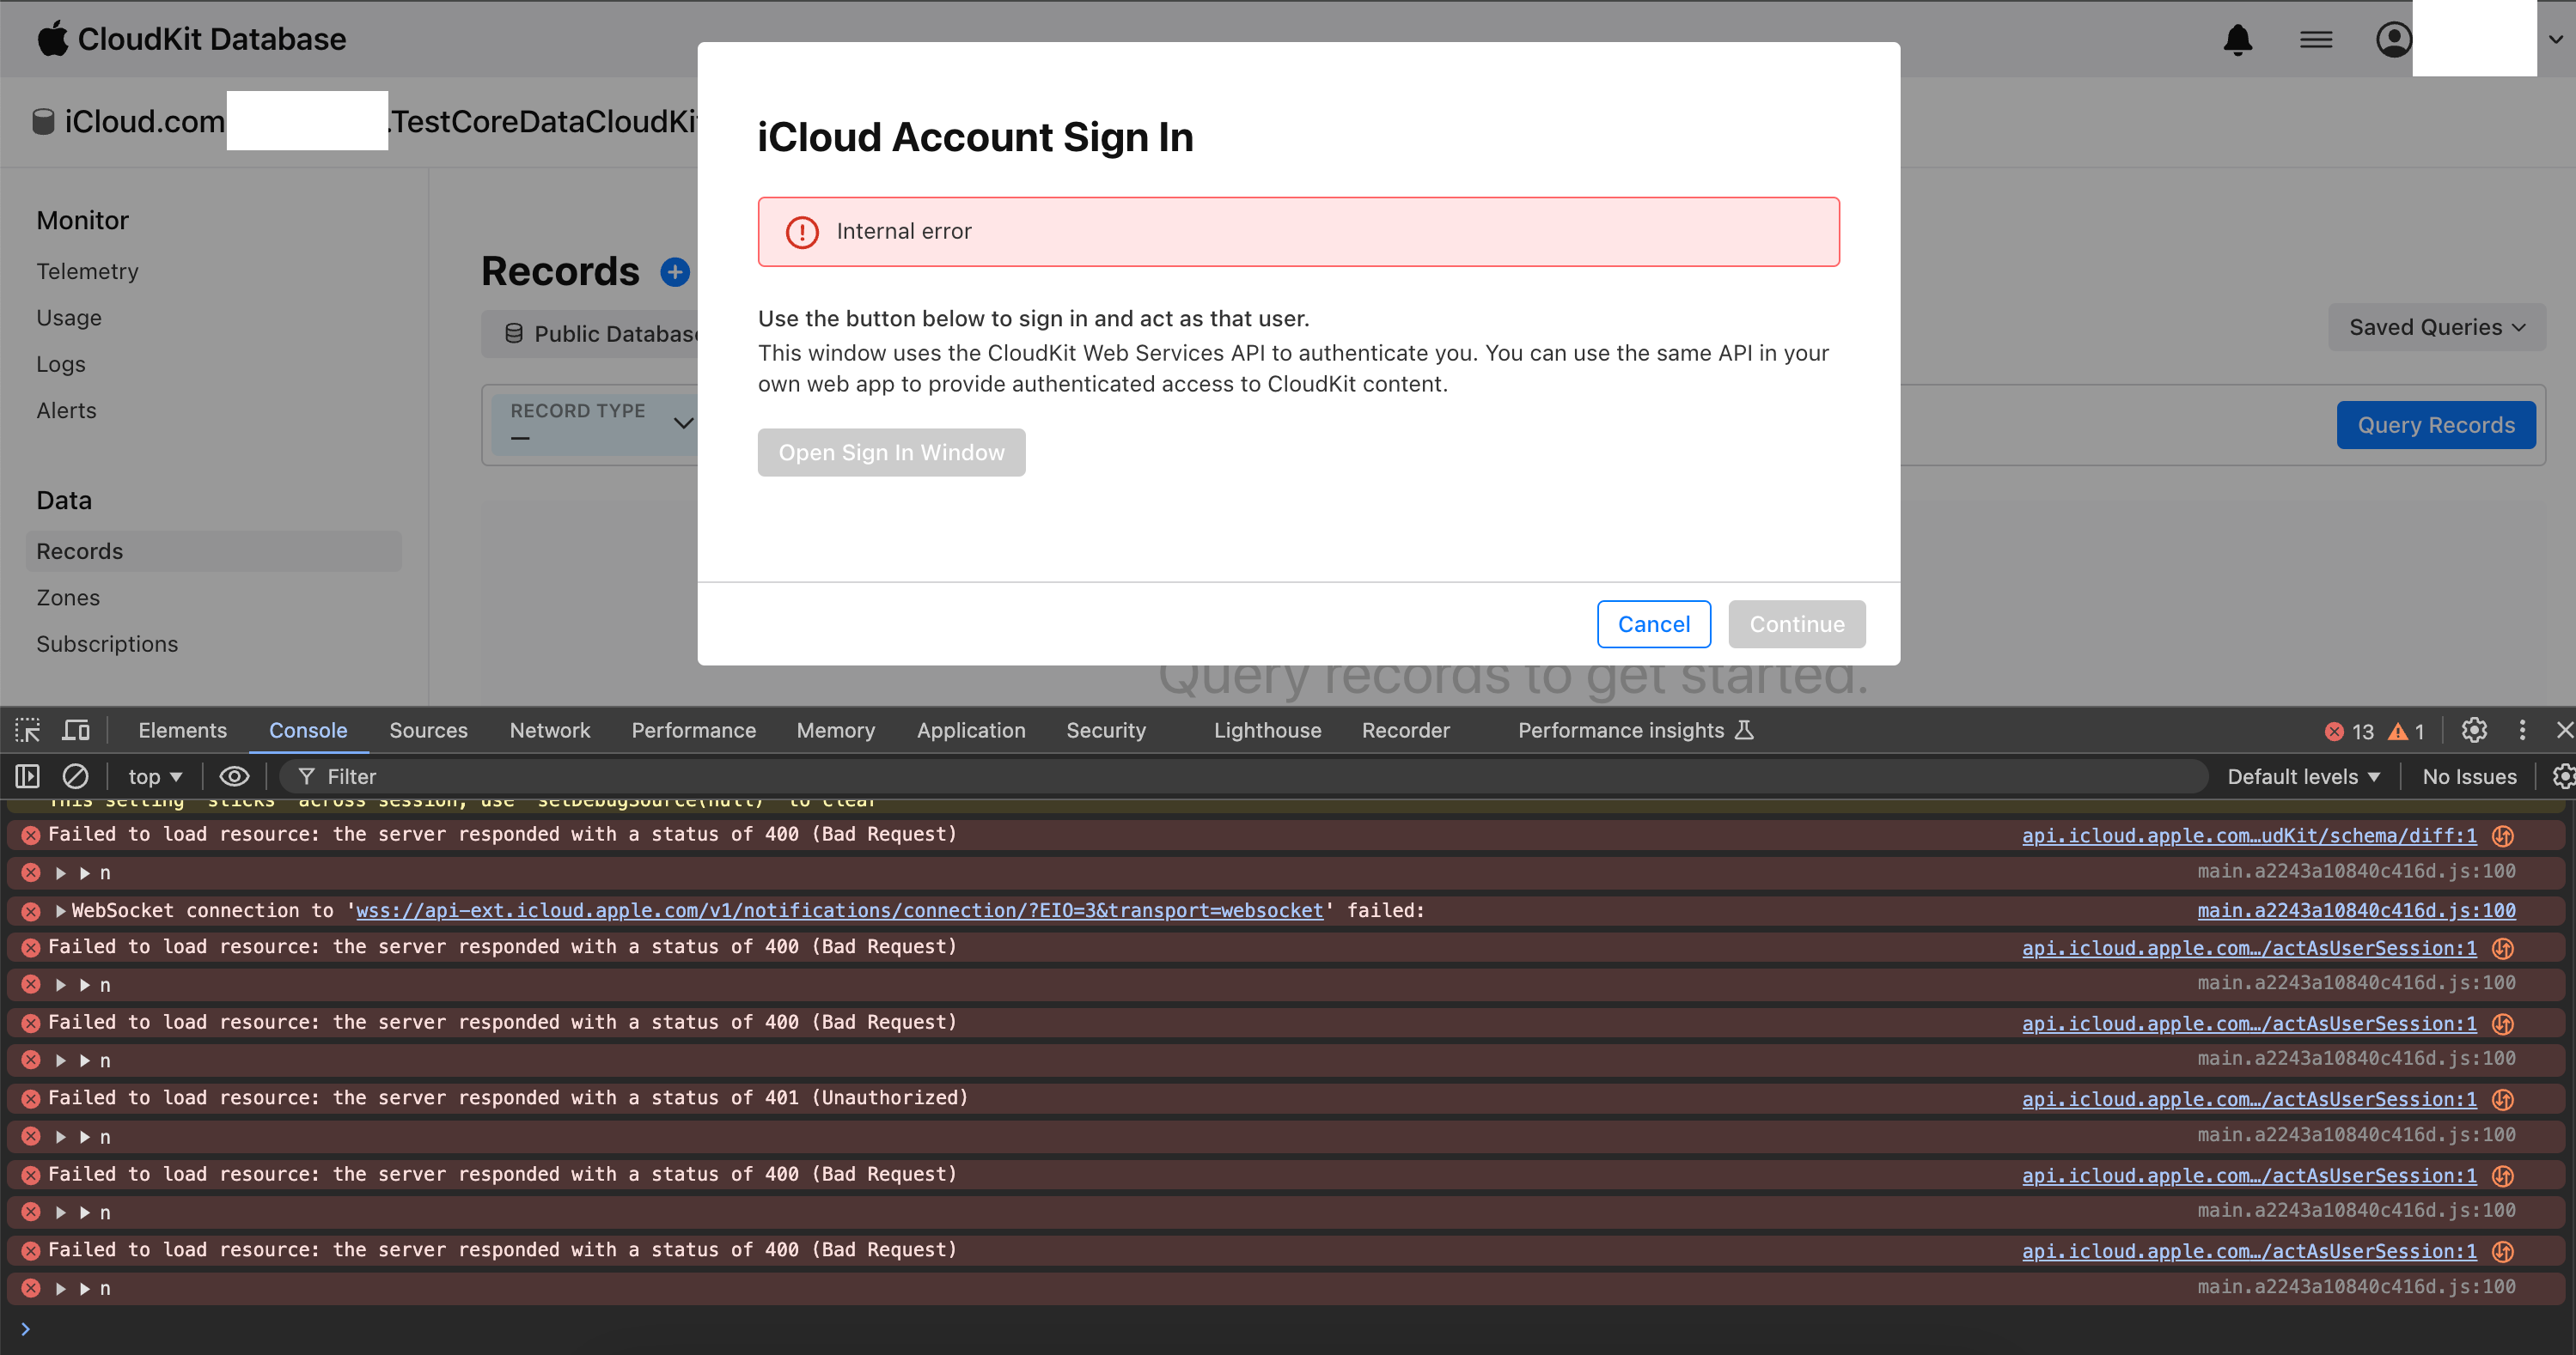
Task: Switch to the Performance tab
Action: pyautogui.click(x=693, y=731)
